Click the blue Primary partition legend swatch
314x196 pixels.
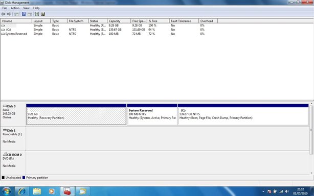pyautogui.click(x=24, y=178)
